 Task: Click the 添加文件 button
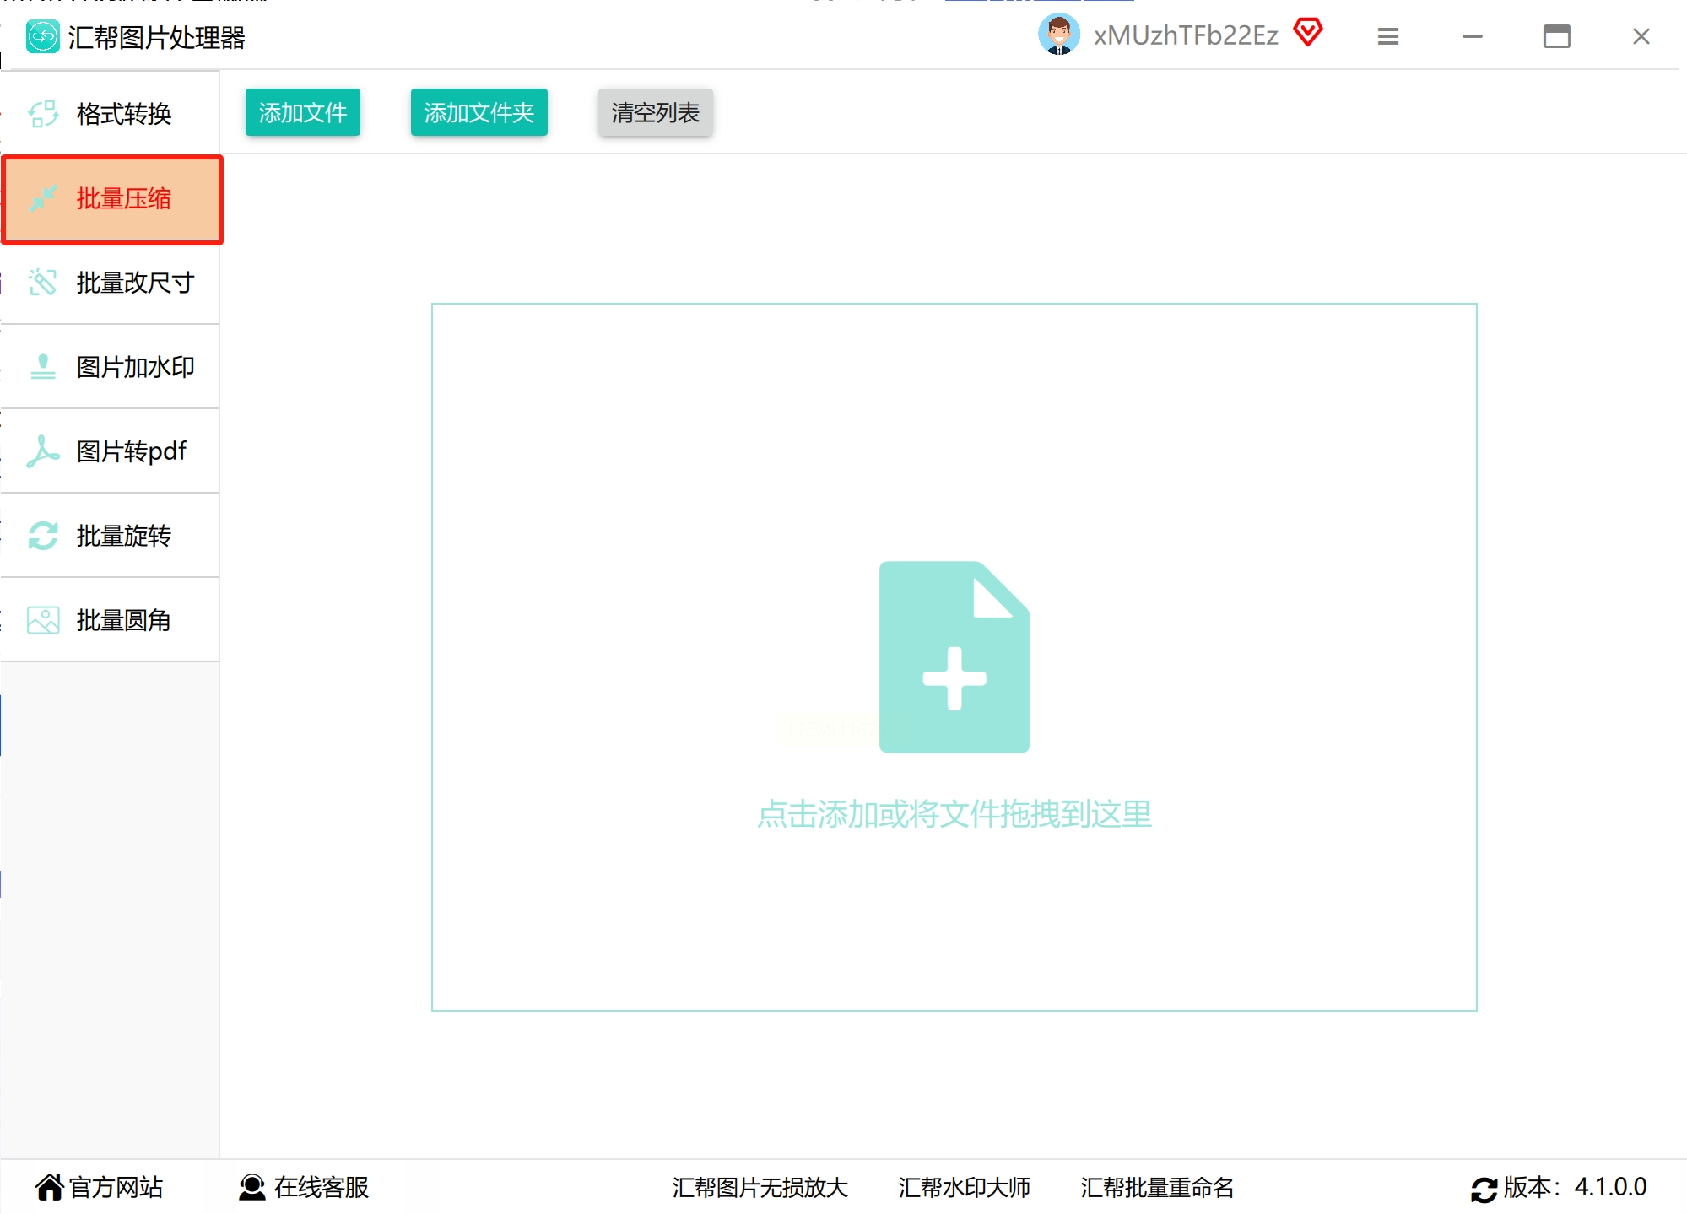click(303, 112)
